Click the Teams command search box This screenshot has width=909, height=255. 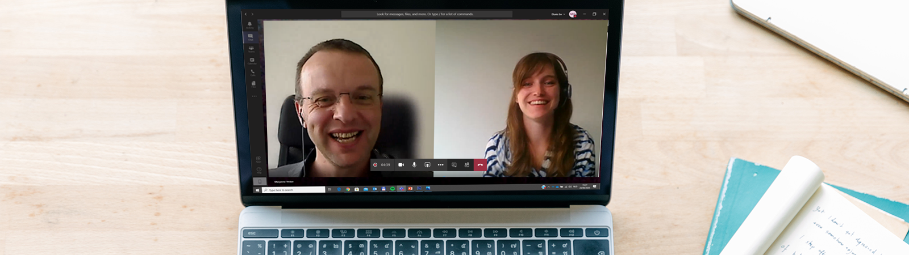(426, 14)
